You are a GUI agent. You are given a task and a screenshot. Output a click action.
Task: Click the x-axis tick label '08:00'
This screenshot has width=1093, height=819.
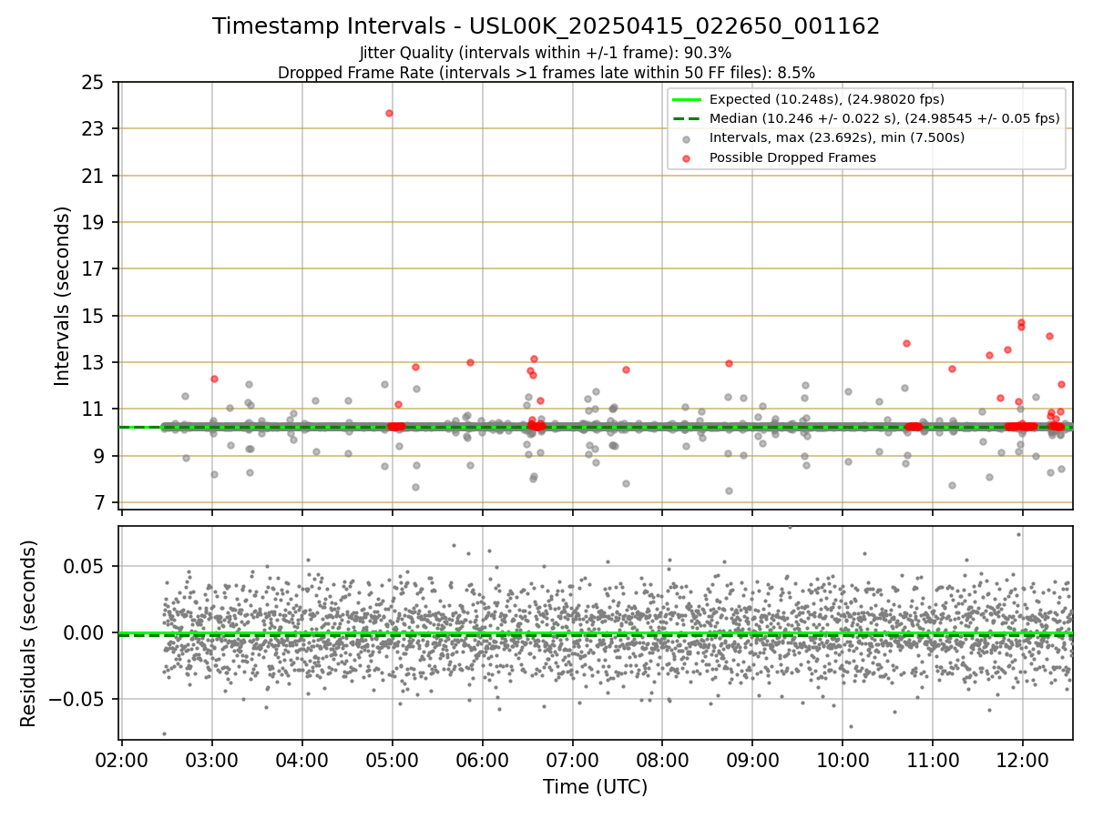click(x=662, y=759)
